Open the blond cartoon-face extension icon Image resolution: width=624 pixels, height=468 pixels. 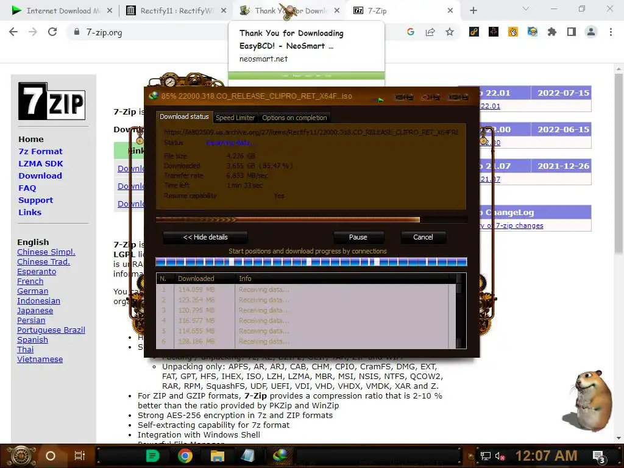(x=533, y=32)
